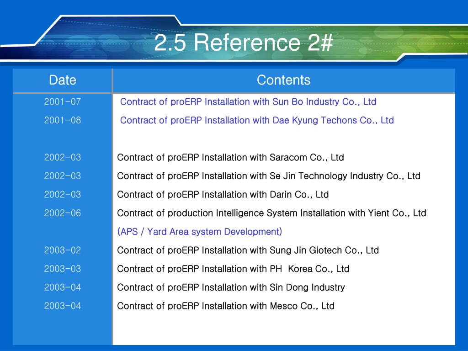This screenshot has width=468, height=351.
Task: Click the Se Jin Technology Industry contract line
Action: pyautogui.click(x=269, y=176)
